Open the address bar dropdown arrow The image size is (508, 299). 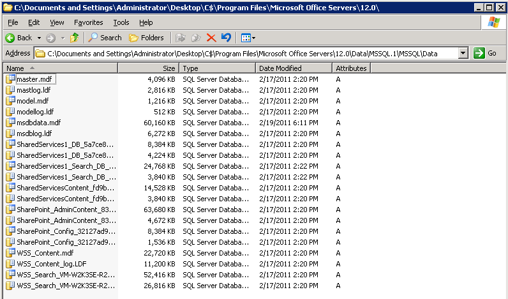463,53
